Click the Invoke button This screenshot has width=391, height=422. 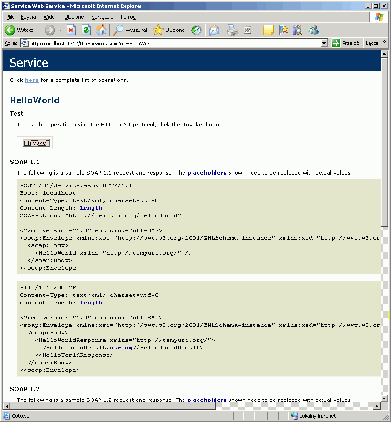pos(37,143)
